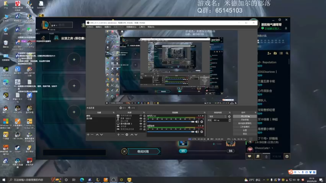Click 寻找对局 button in League client

point(143,151)
